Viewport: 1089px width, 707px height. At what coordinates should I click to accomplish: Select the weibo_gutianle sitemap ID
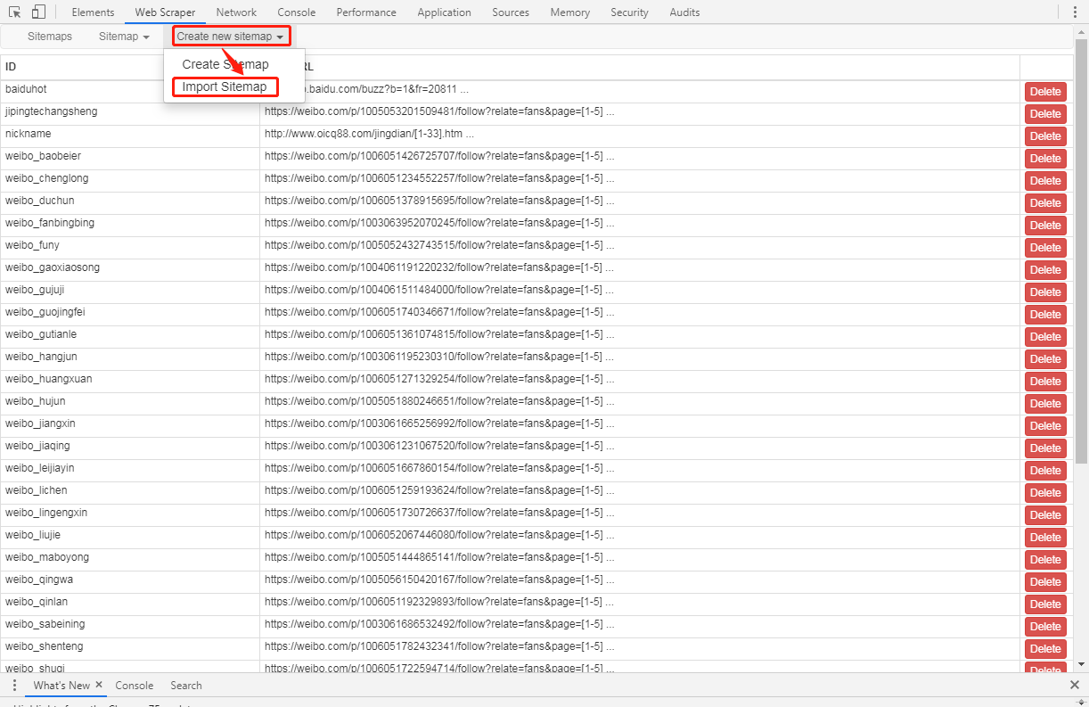(x=41, y=334)
